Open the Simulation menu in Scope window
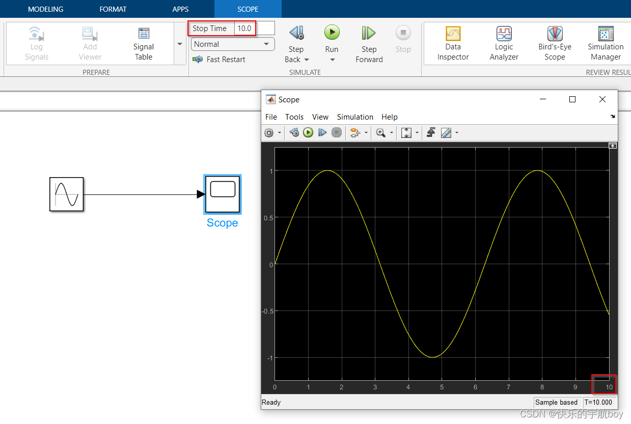631x424 pixels. 355,117
